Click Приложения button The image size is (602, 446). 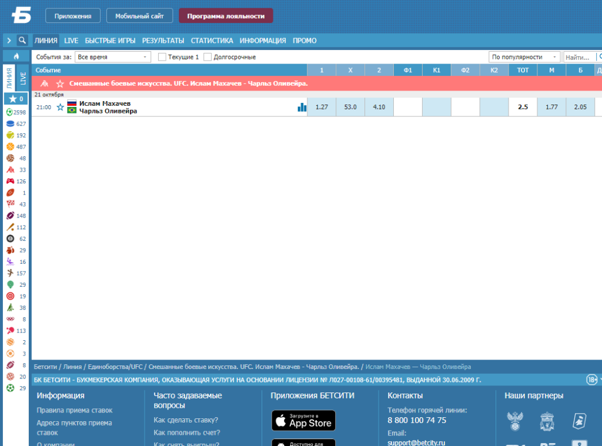point(73,16)
